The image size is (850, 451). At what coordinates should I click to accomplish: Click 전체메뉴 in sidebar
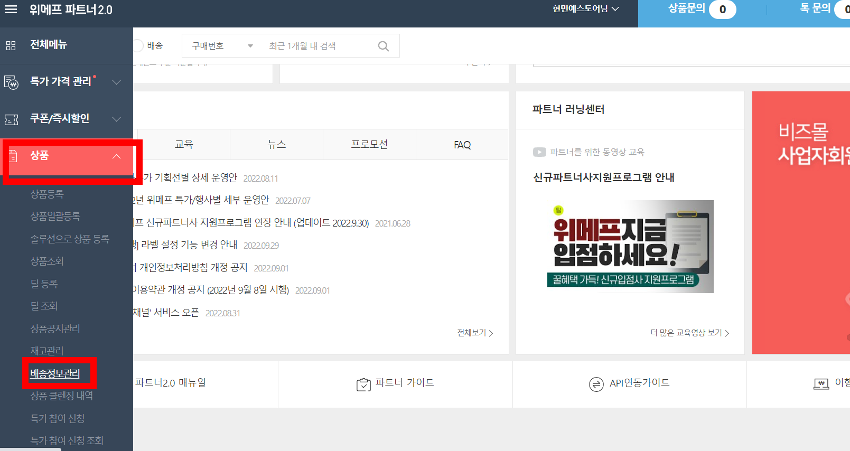coord(49,45)
